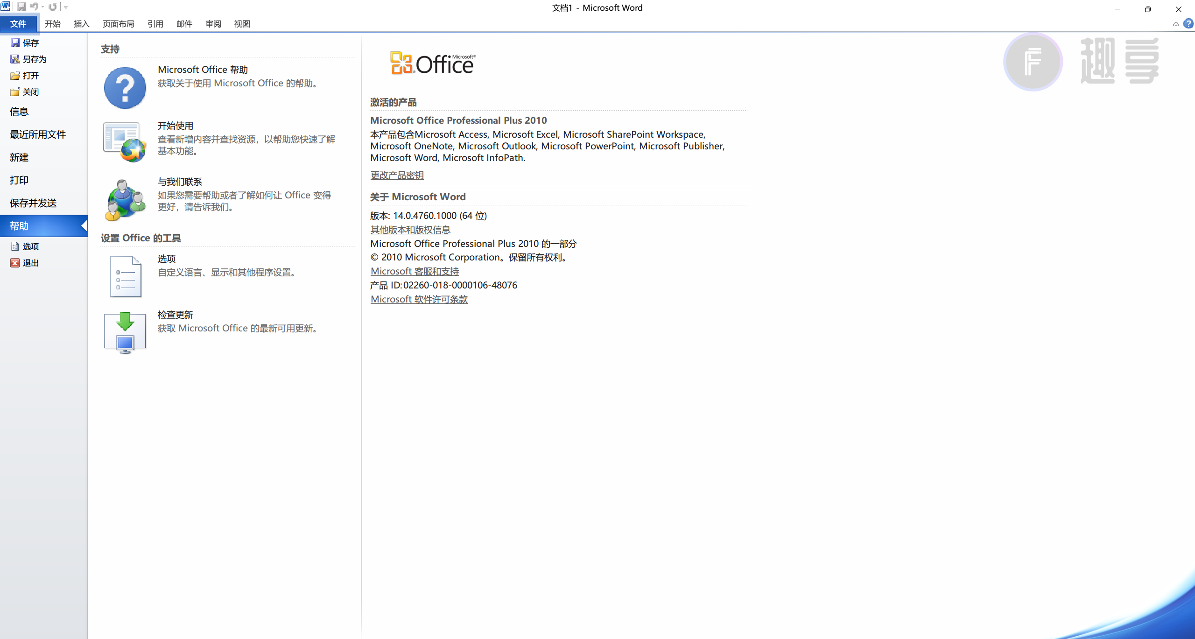The image size is (1195, 639).
Task: Click the 支持 section heading
Action: pos(110,49)
